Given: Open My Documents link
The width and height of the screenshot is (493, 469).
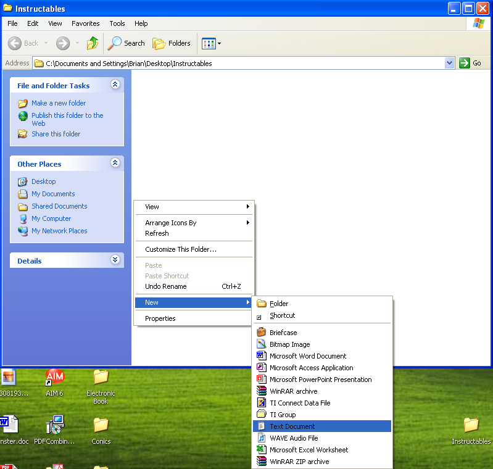Looking at the screenshot, I should 53,194.
